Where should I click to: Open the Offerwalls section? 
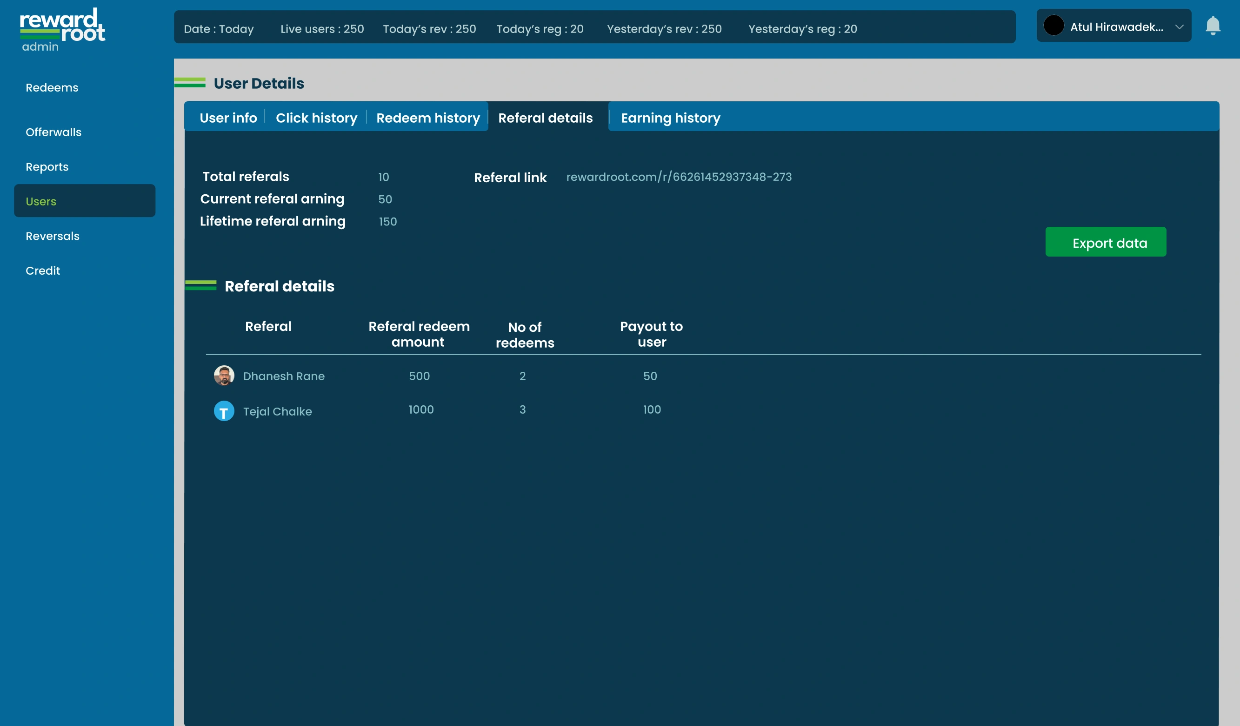point(53,132)
